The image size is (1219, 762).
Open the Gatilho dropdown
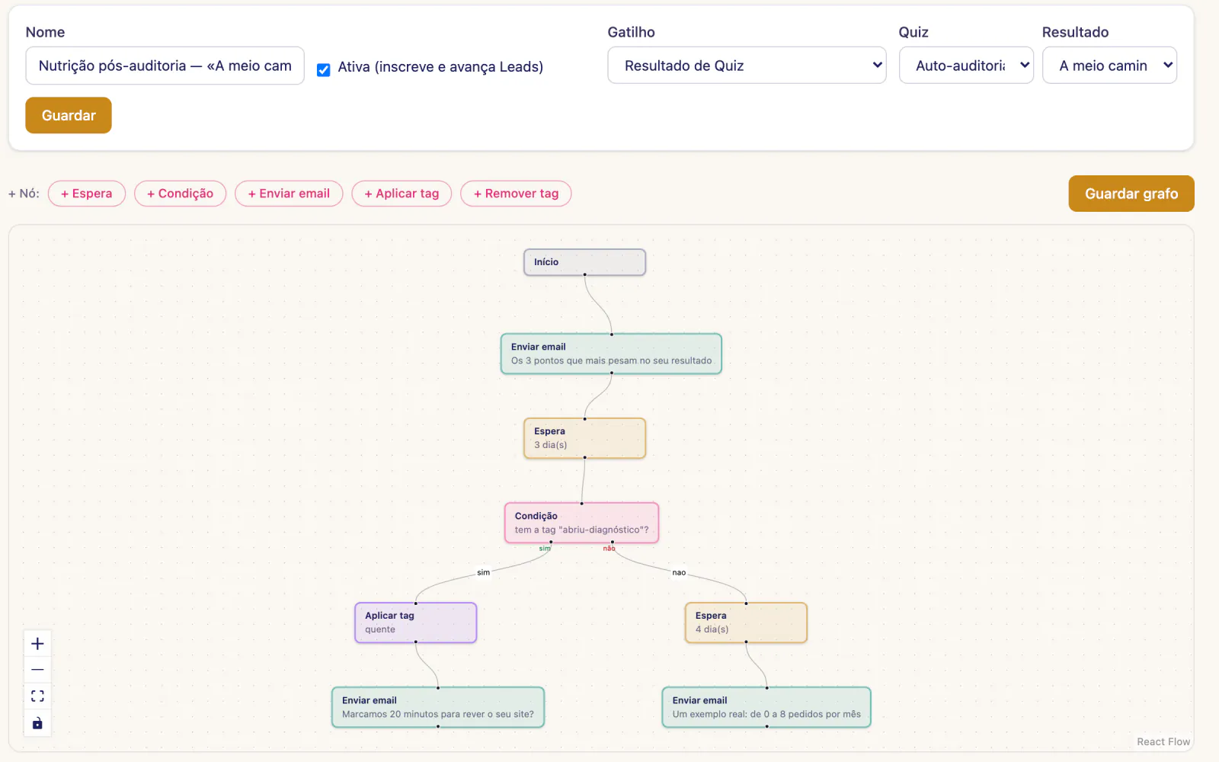[x=747, y=66]
